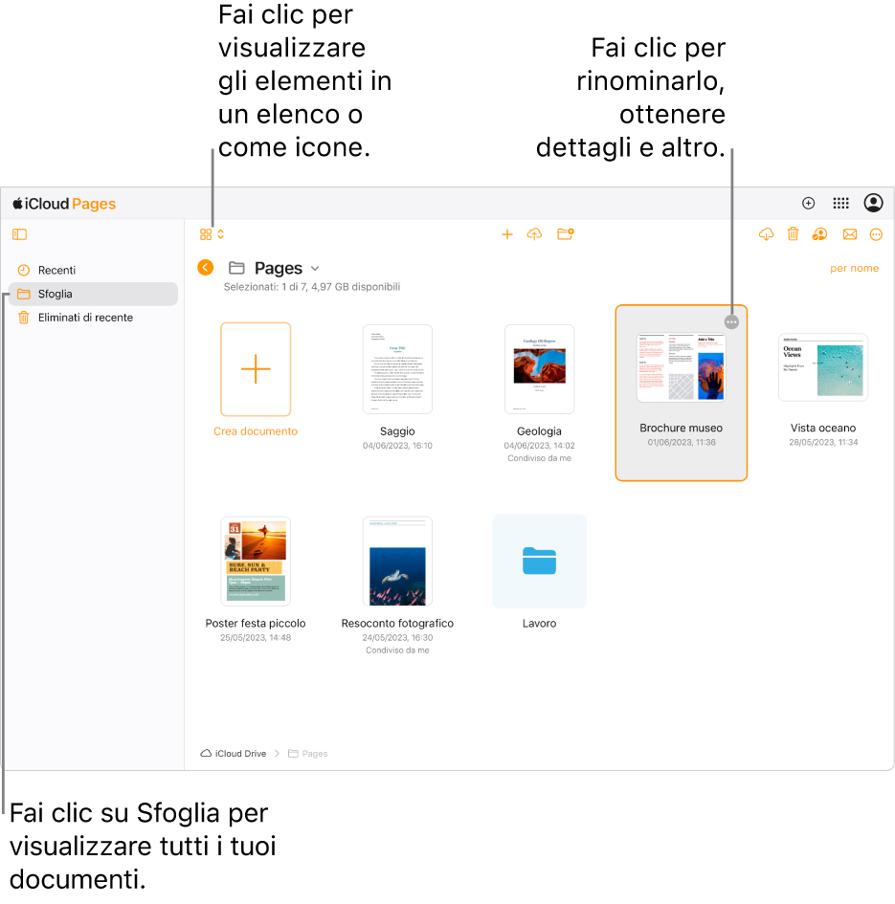Select the Saggio document thumbnail
This screenshot has width=895, height=904.
coord(397,369)
